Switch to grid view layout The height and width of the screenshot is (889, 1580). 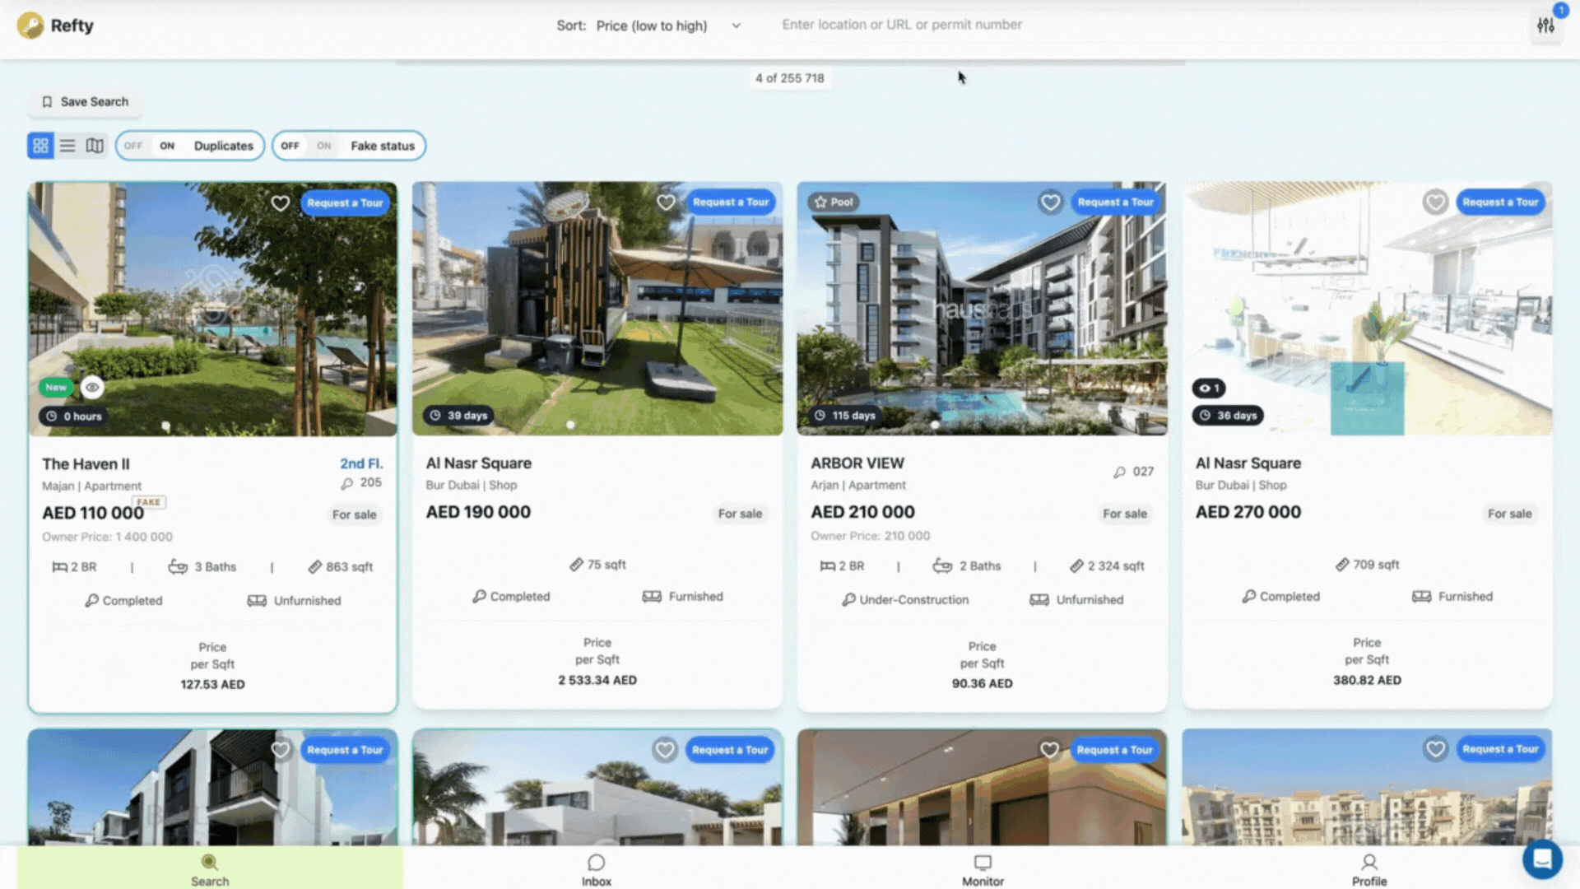40,146
